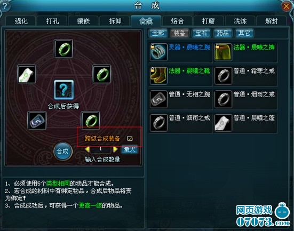Image resolution: width=294 pixels, height=231 pixels.
Task: Decrease synthesis quantity with left arrow
Action: (87, 149)
